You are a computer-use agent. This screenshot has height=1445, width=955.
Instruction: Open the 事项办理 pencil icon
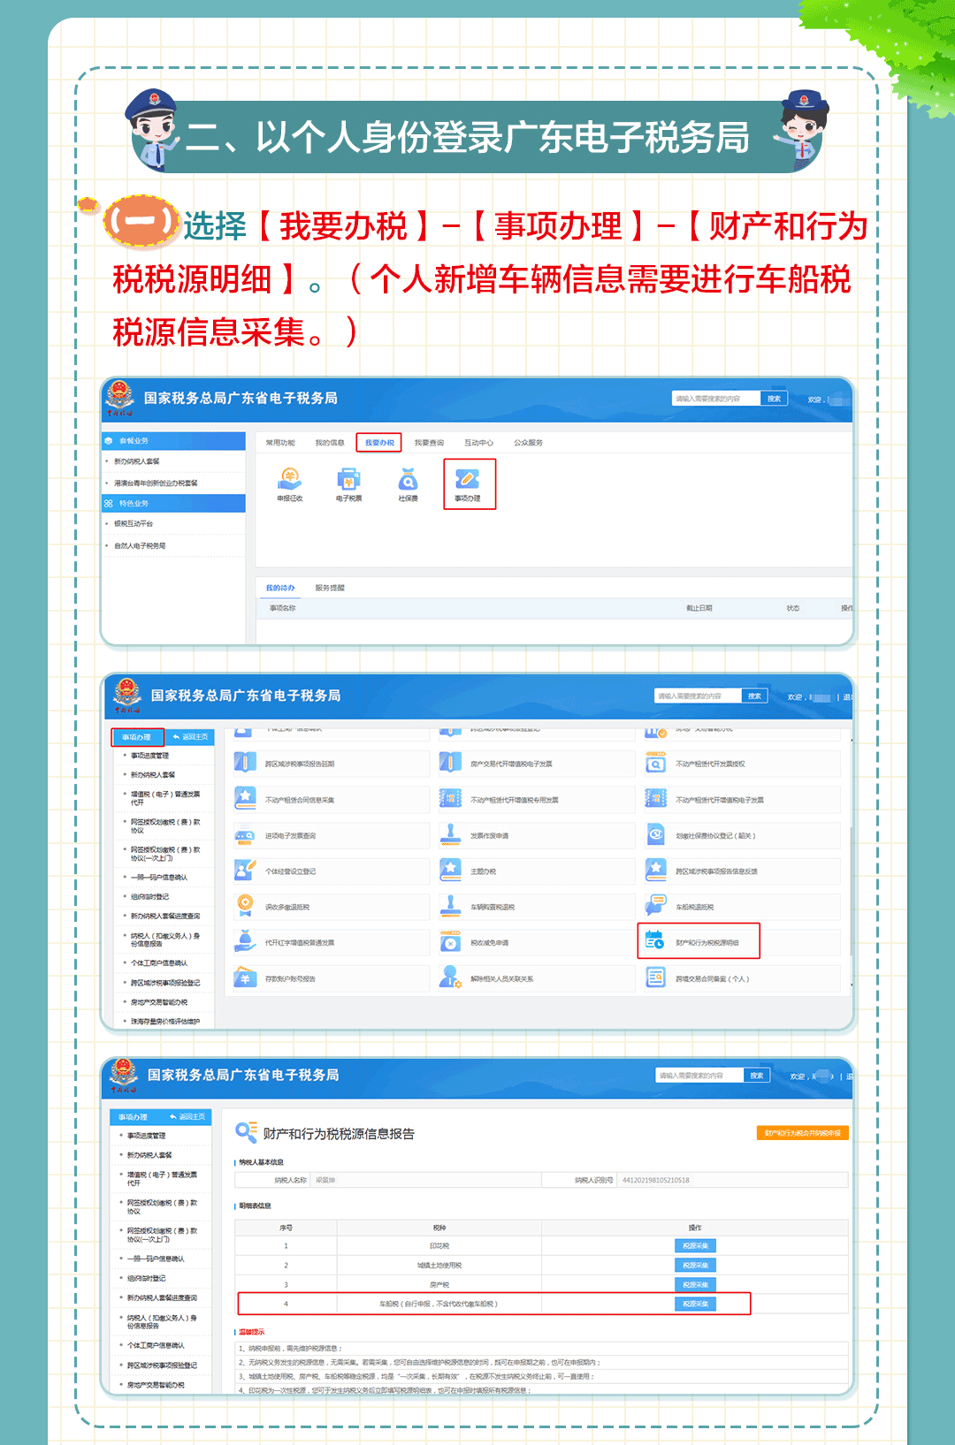[468, 485]
